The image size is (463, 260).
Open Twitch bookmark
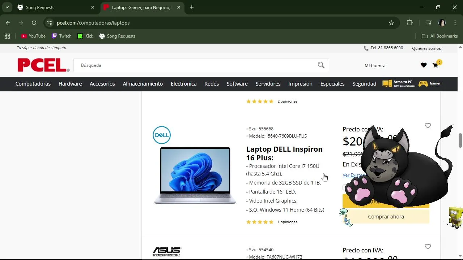tap(61, 36)
